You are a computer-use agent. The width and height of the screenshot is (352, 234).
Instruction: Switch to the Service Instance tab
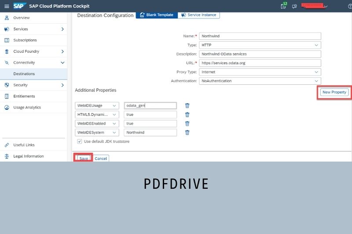(x=199, y=15)
